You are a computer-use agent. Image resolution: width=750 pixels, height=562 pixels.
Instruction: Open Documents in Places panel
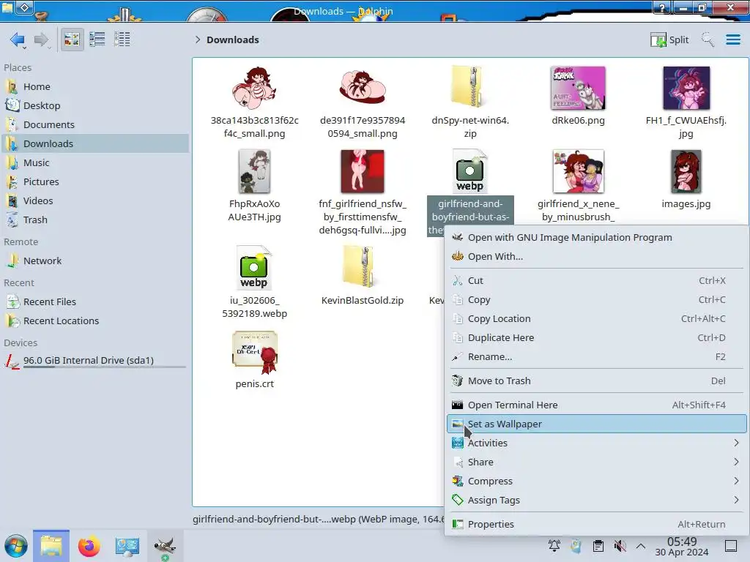point(95,124)
